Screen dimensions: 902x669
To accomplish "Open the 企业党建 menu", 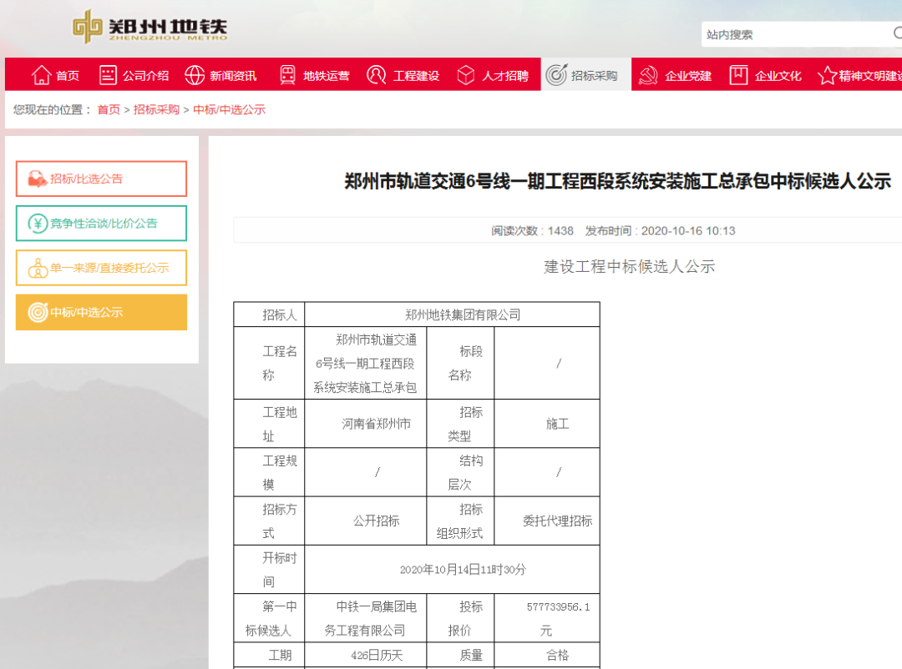I will coord(676,75).
